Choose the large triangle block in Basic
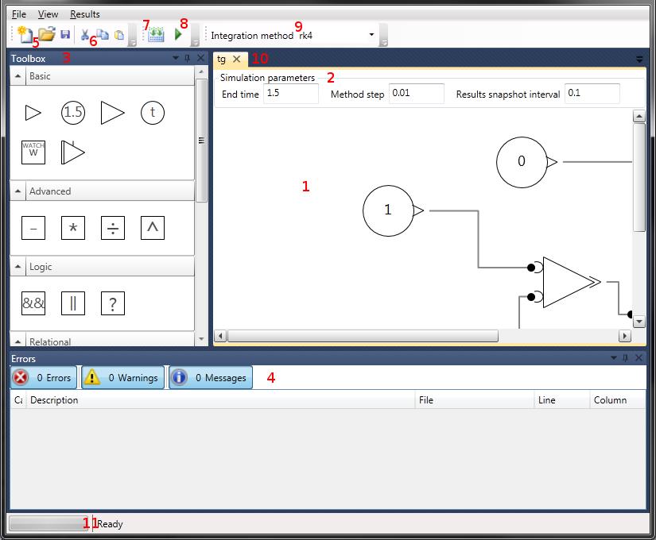 [113, 113]
